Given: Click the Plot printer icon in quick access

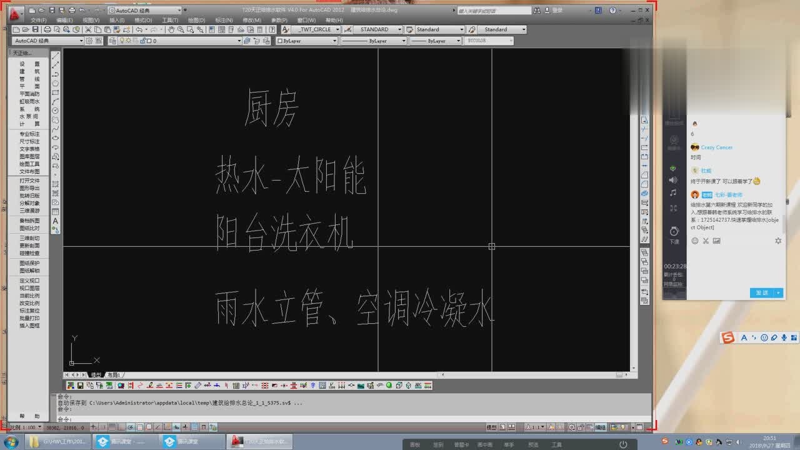Looking at the screenshot, I should 72,10.
